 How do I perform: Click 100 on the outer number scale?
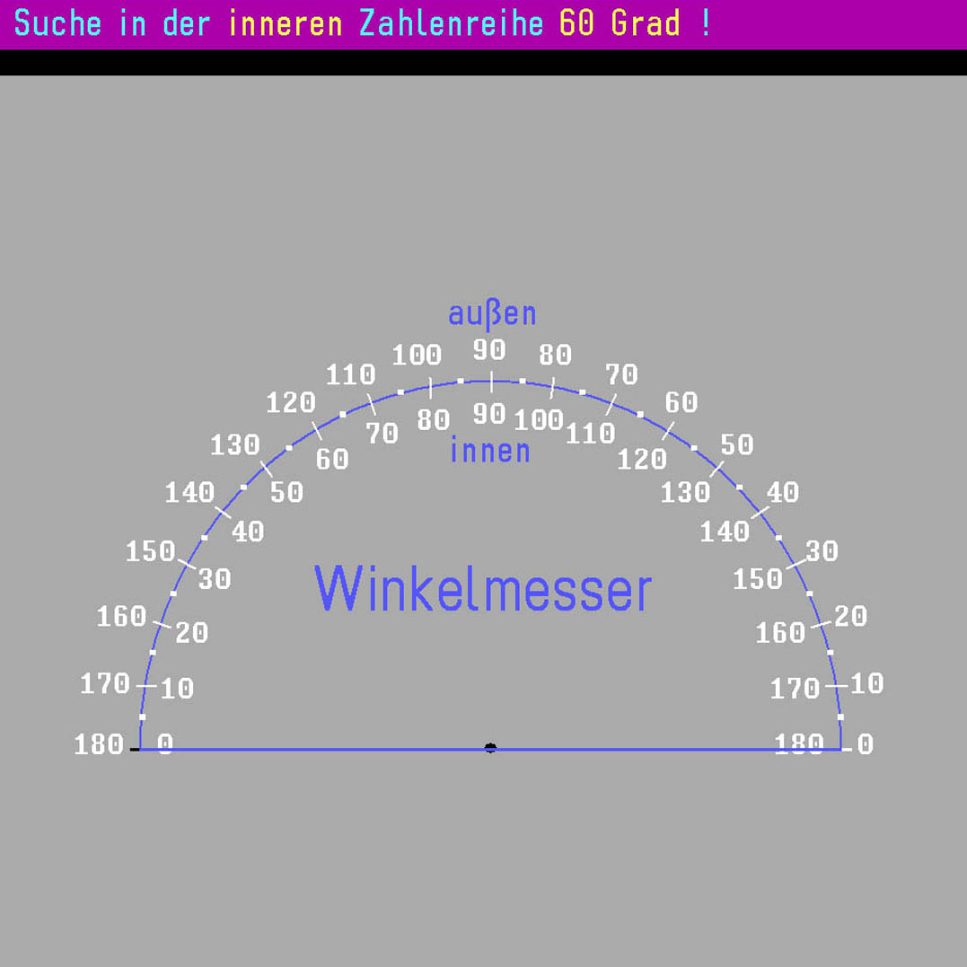417,356
